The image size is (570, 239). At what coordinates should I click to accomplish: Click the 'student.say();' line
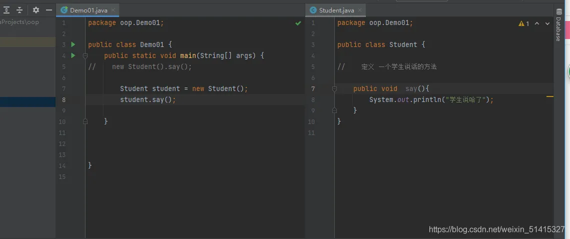[148, 99]
